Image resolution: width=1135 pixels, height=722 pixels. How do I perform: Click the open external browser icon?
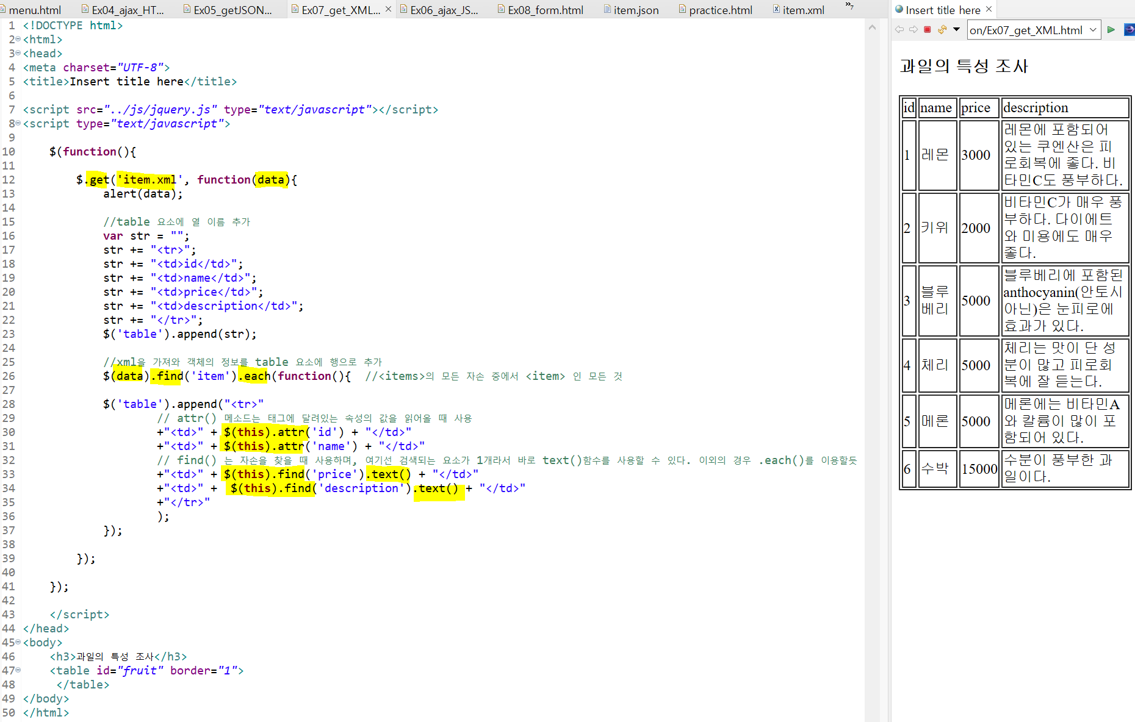pyautogui.click(x=1130, y=29)
